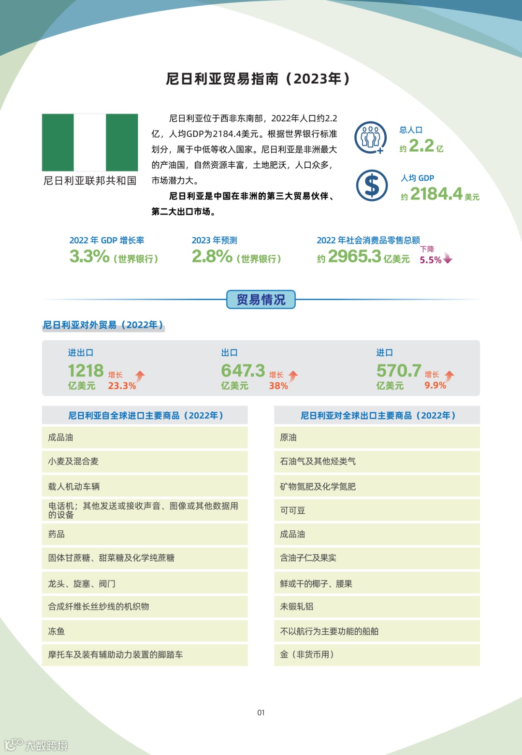Click the 原油 row
Image resolution: width=522 pixels, height=755 pixels.
click(377, 437)
